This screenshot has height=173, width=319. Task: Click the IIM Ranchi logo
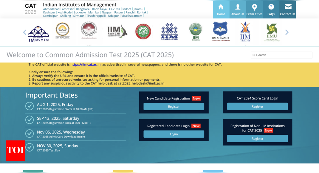pos(117,32)
